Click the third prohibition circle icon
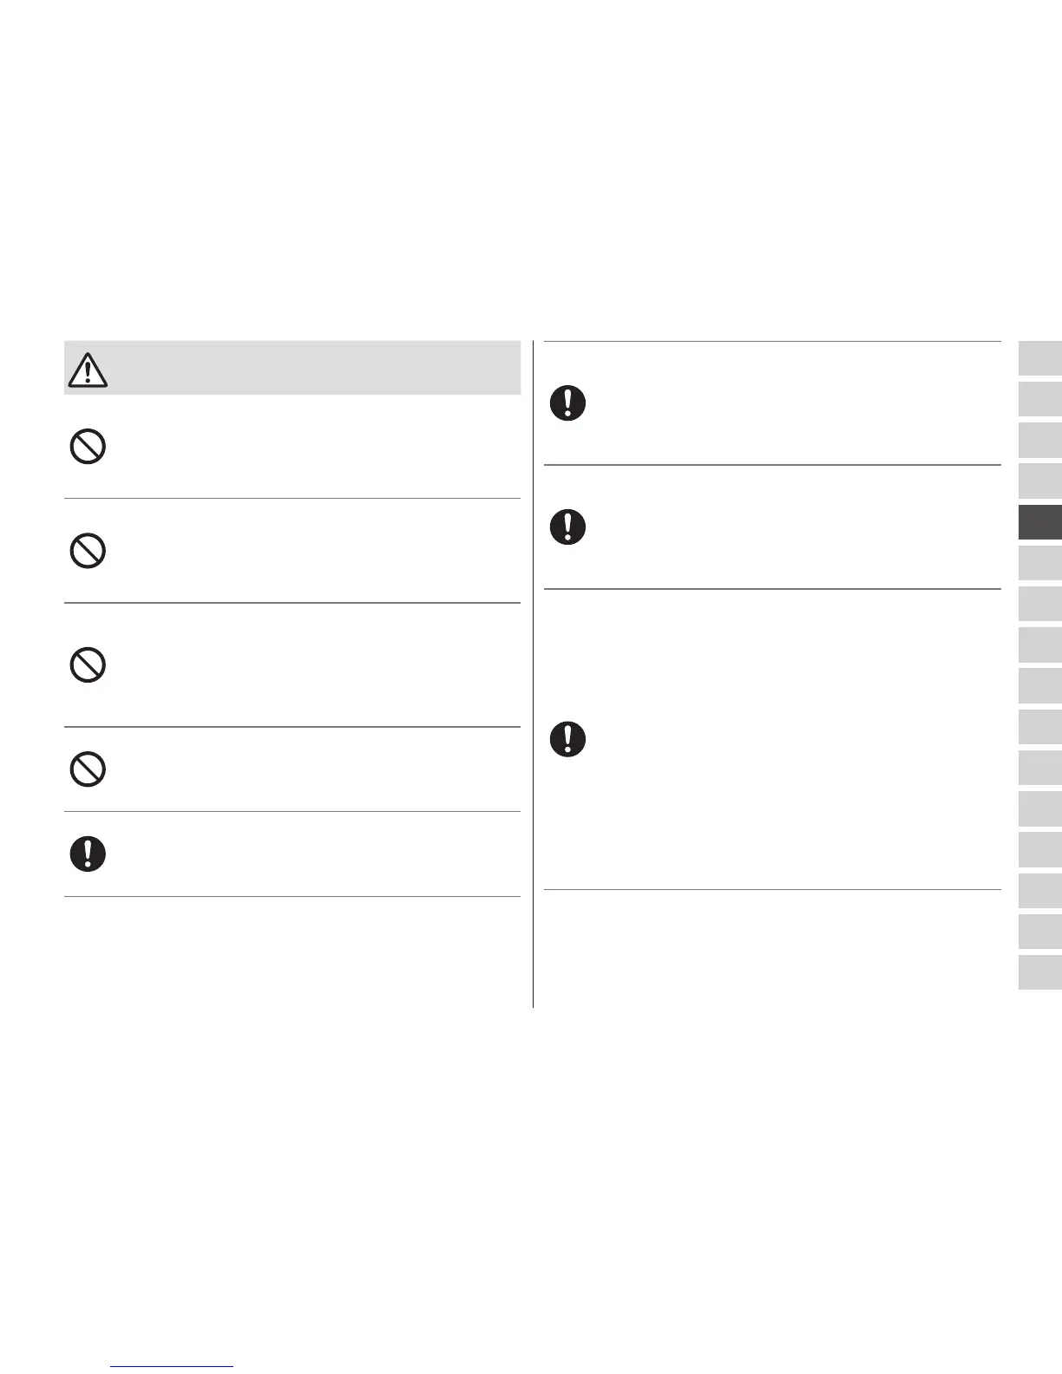The width and height of the screenshot is (1062, 1374). pos(88,665)
